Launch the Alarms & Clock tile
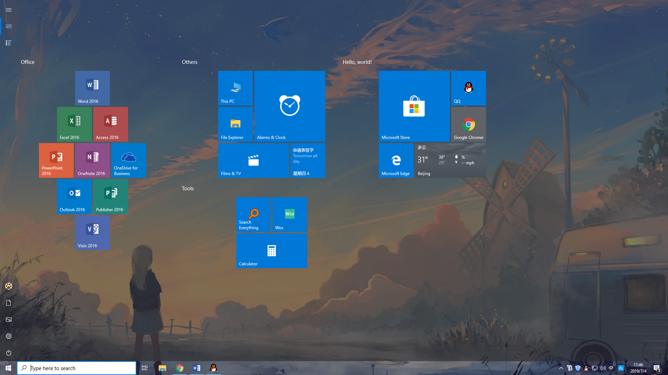Image resolution: width=668 pixels, height=375 pixels. tap(289, 106)
